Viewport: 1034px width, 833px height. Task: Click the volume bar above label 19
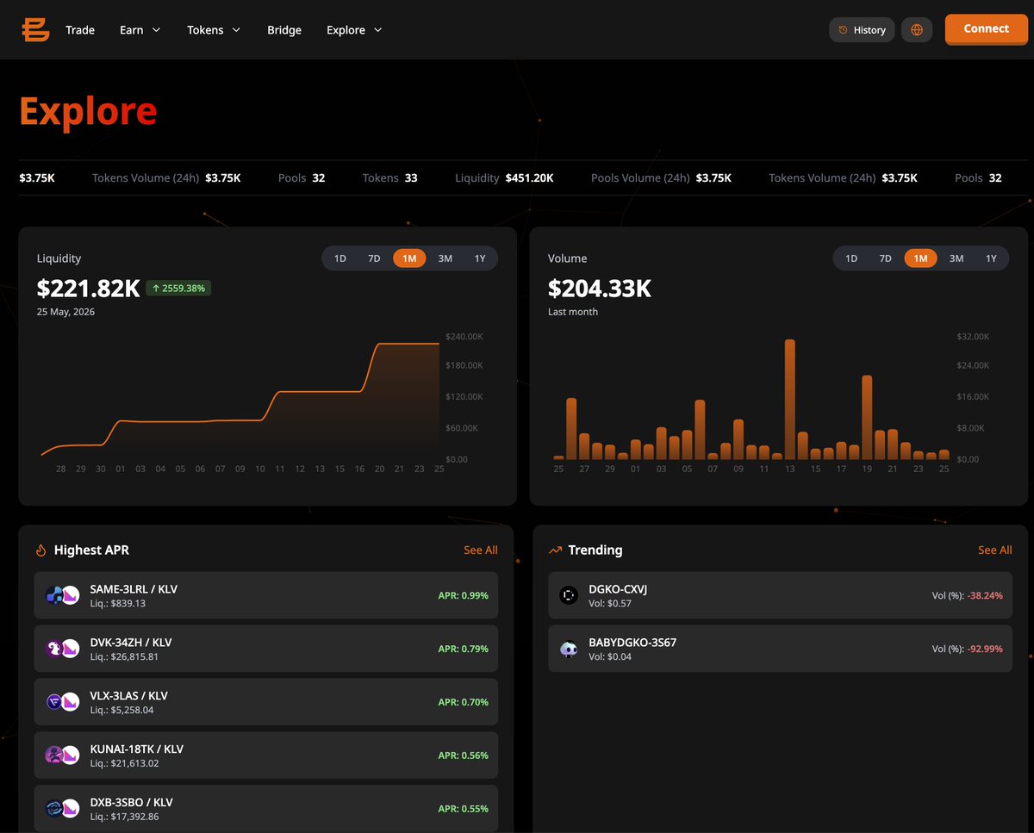pyautogui.click(x=867, y=418)
